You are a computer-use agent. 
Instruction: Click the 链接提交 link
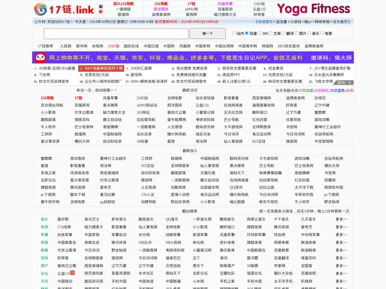(265, 21)
